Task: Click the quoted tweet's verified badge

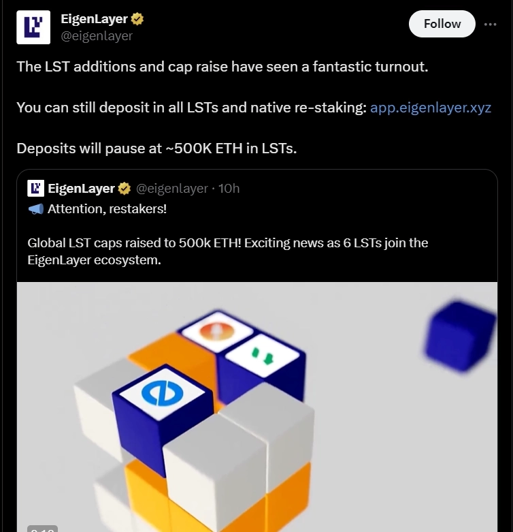Action: coord(125,189)
